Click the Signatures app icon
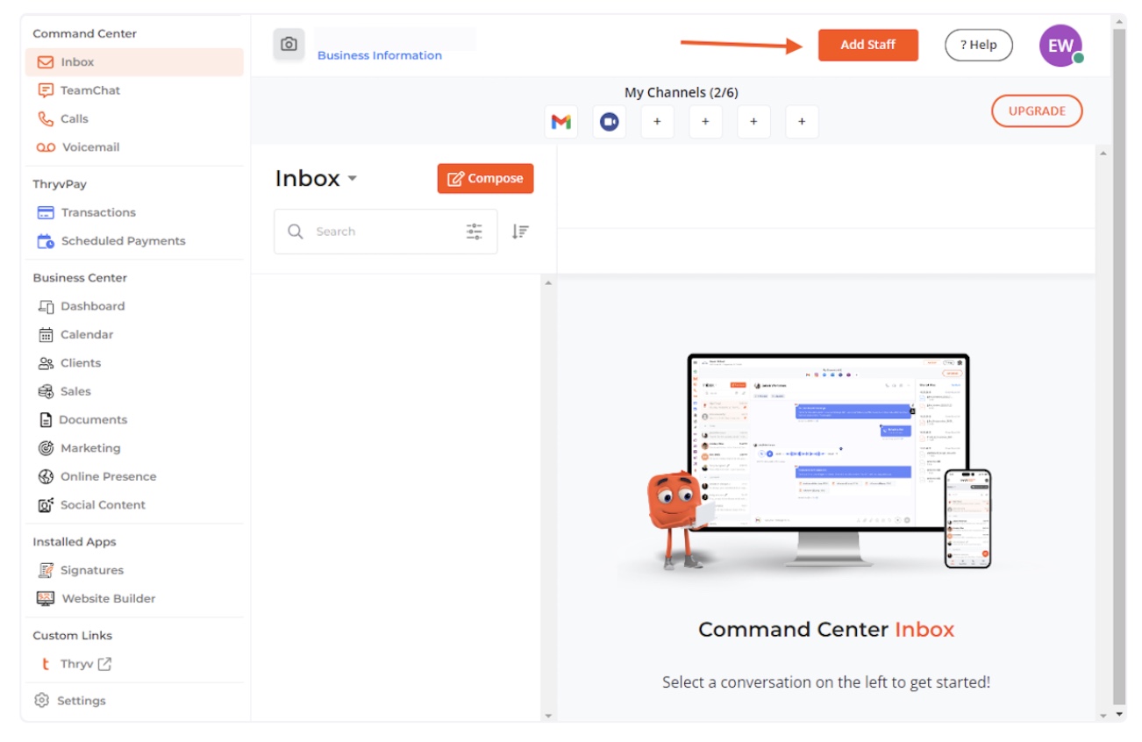 (46, 570)
